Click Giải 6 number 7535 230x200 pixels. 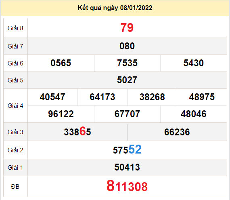coord(128,63)
